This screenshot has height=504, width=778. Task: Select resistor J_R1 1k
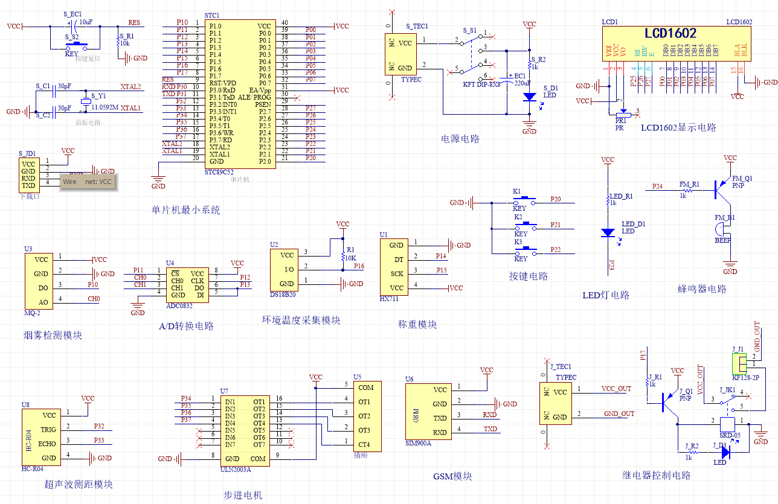(x=646, y=383)
